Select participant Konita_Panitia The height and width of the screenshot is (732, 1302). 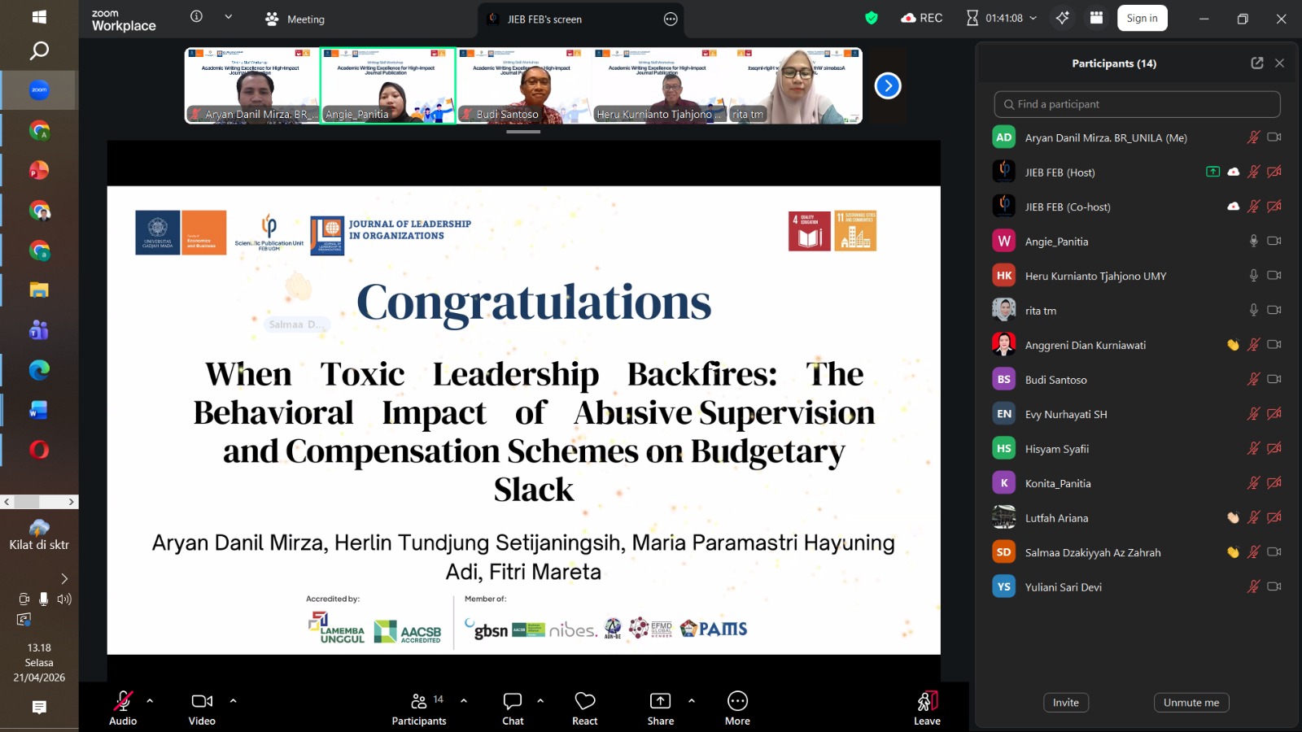coord(1137,483)
